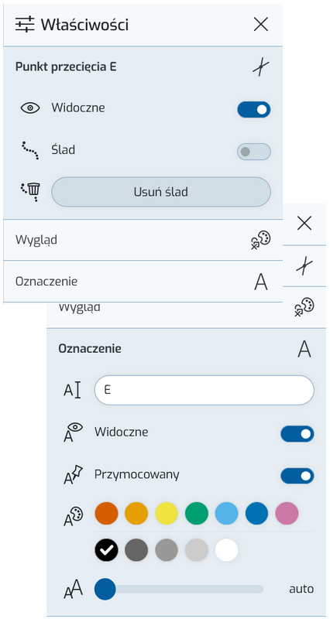Click the trace delete trash icon
This screenshot has height=619, width=330.
tap(30, 192)
